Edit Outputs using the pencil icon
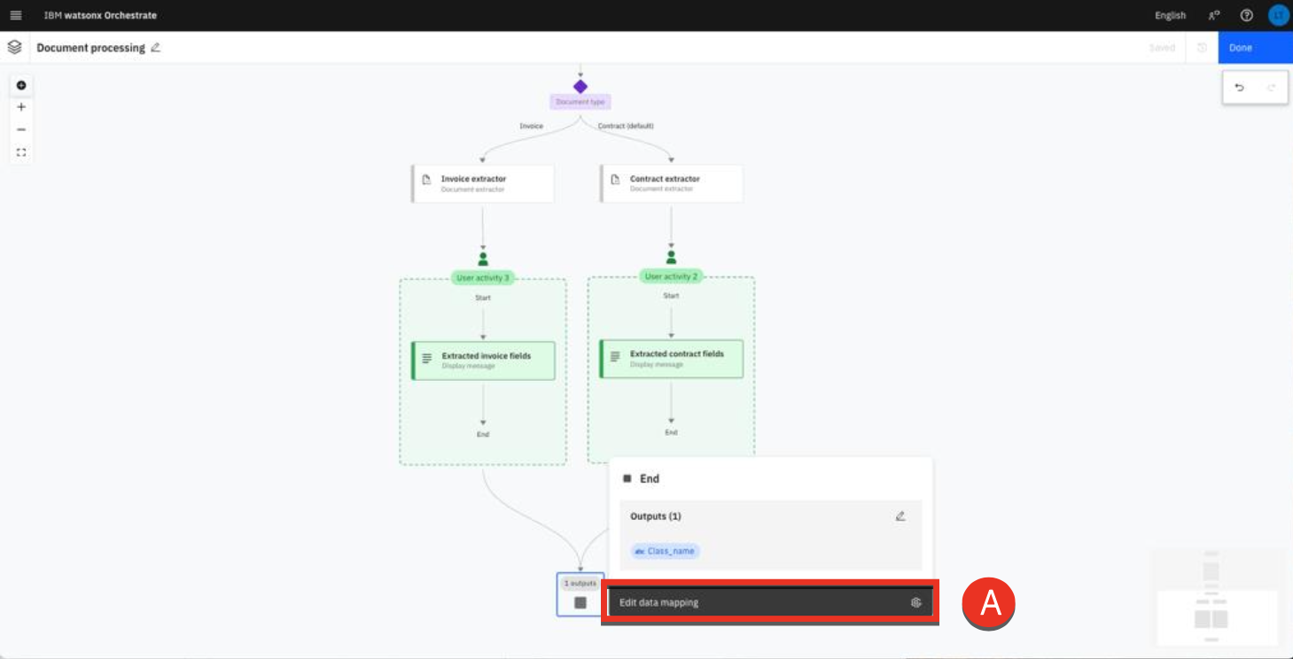1293x659 pixels. 900,516
